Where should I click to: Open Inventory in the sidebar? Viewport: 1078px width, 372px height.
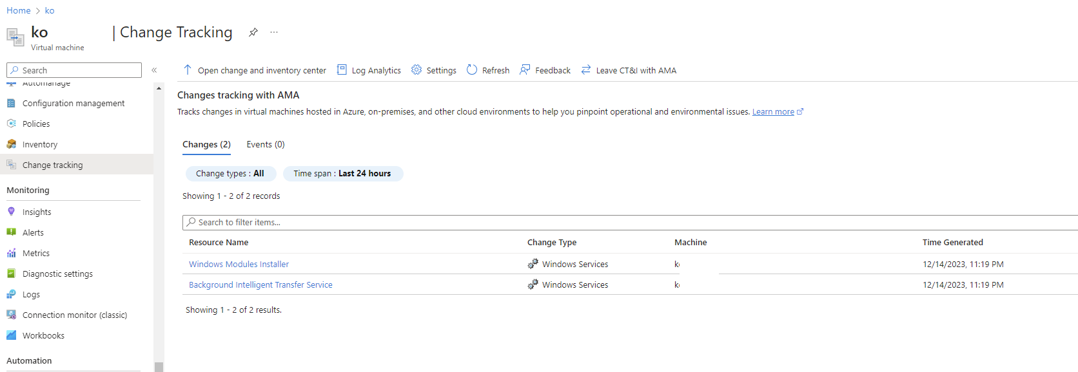click(x=40, y=144)
